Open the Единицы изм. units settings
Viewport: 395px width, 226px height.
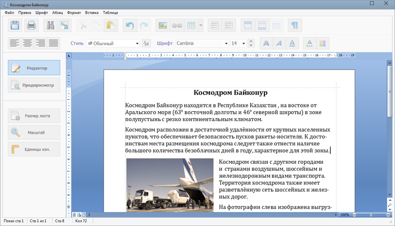pyautogui.click(x=34, y=149)
